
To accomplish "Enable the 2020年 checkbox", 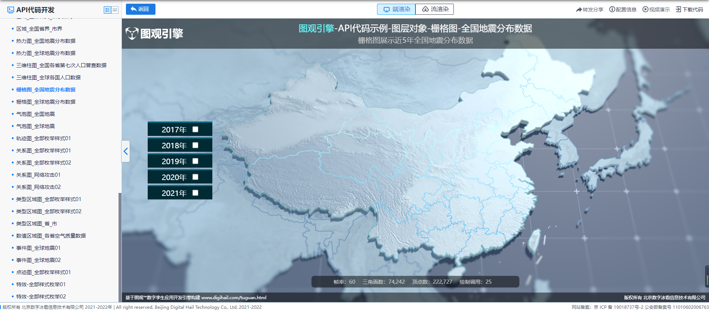I will pos(195,177).
